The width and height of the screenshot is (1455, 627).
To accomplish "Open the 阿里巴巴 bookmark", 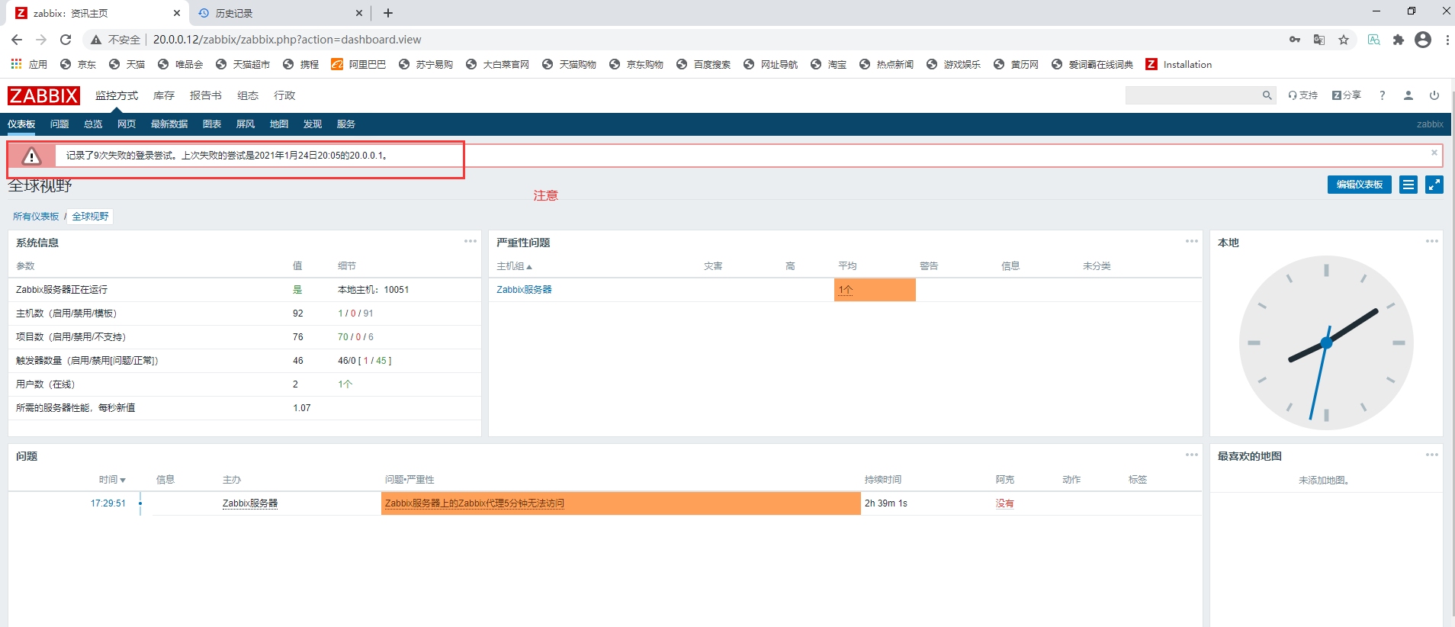I will coord(358,64).
